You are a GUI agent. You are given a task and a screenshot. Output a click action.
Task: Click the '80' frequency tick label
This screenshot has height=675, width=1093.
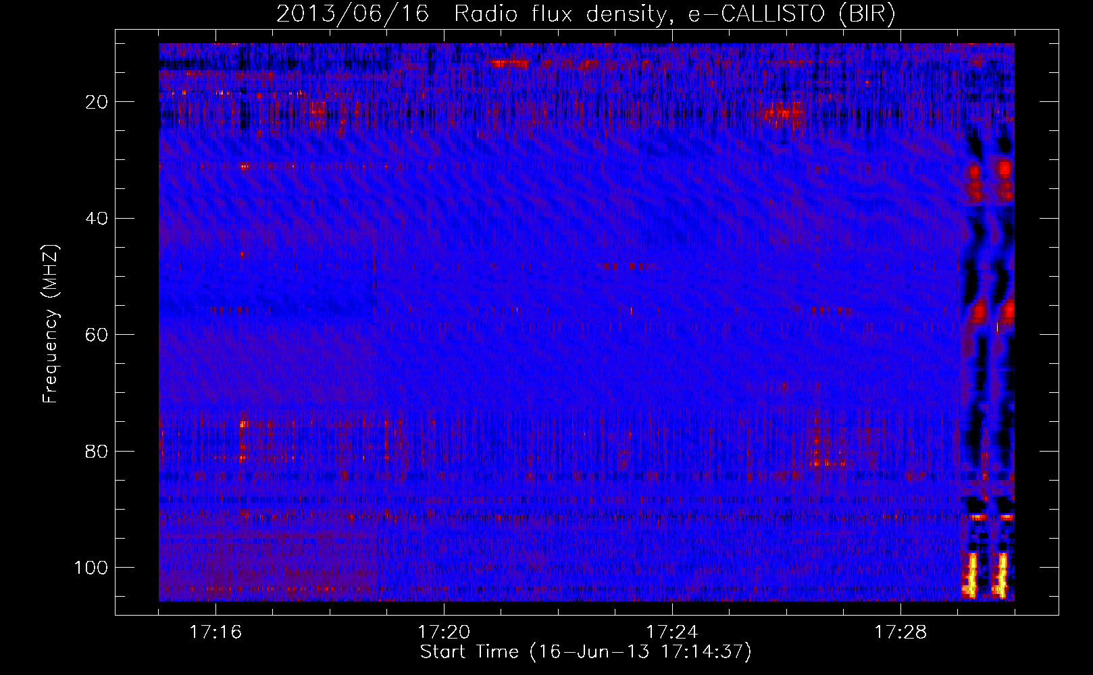point(97,452)
